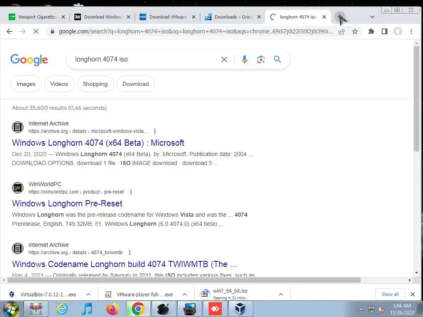
Task: Show hidden system tray icons
Action: [x=361, y=309]
